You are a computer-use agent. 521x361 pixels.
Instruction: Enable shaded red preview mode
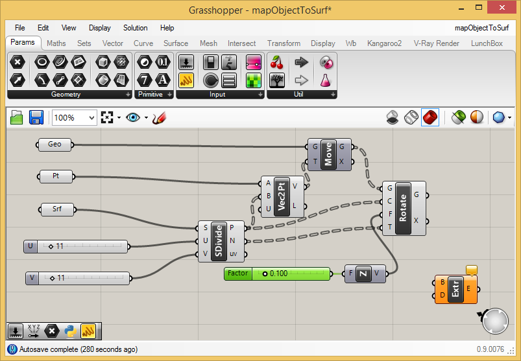(429, 117)
